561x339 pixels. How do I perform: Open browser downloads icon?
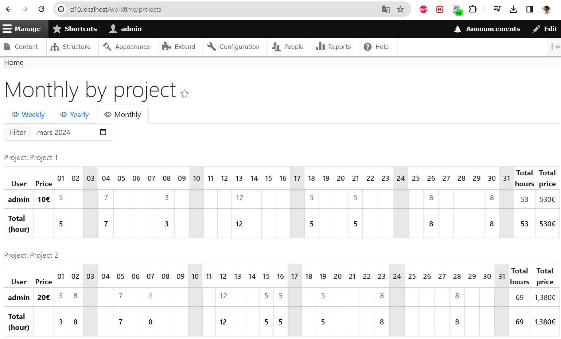point(513,9)
